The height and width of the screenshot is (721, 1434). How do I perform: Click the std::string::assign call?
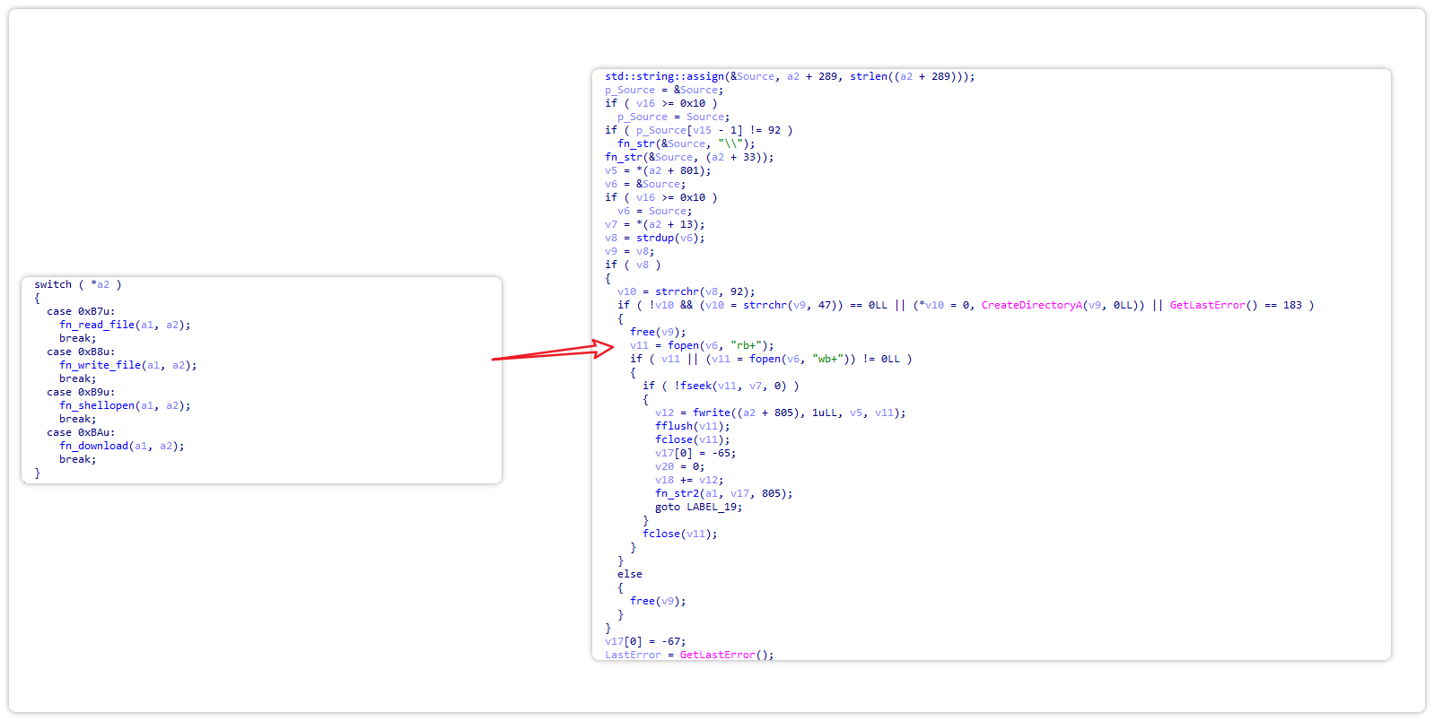[x=664, y=76]
